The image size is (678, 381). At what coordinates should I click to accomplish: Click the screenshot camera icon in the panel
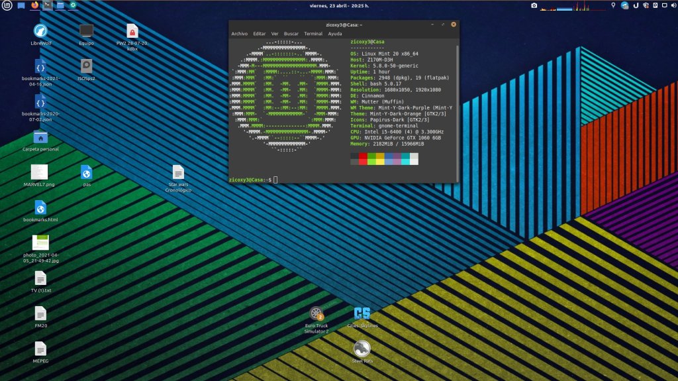[x=534, y=5]
